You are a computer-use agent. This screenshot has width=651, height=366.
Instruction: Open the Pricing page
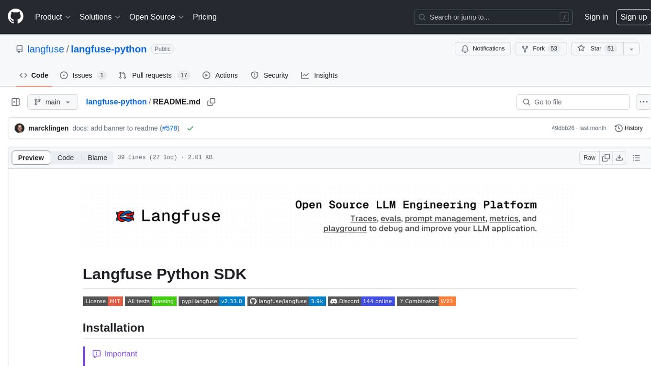tap(204, 17)
